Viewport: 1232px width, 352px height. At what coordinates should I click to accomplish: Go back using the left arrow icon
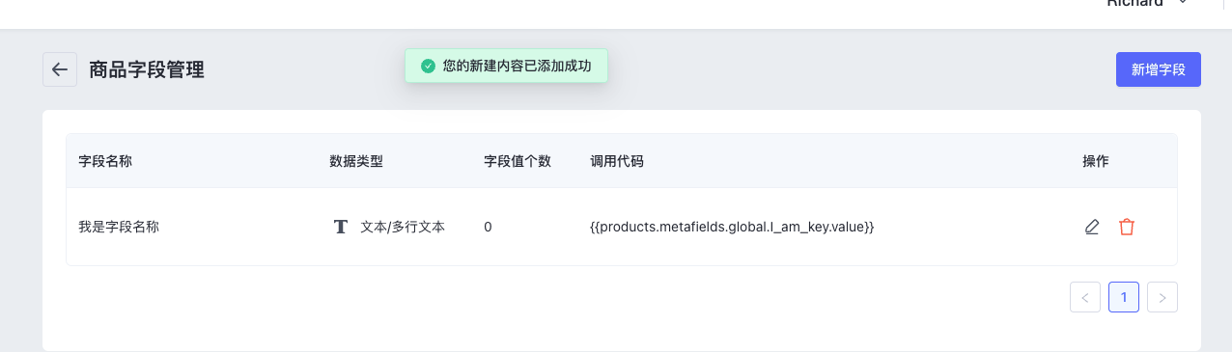coord(60,69)
